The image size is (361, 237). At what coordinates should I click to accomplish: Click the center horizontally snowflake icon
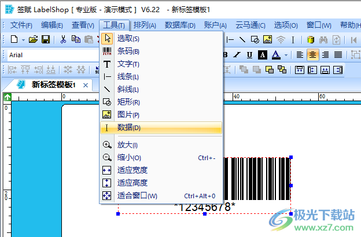pyautogui.click(x=68, y=69)
